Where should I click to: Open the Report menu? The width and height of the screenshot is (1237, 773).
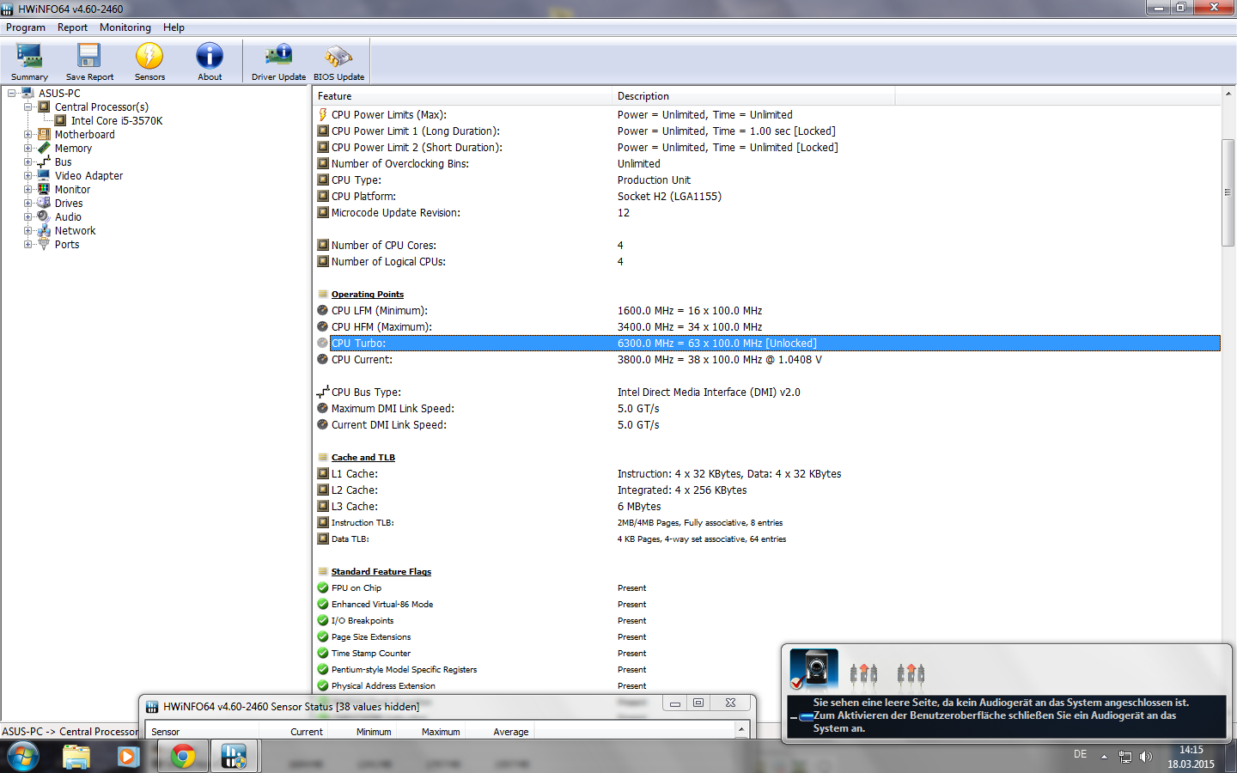(72, 27)
